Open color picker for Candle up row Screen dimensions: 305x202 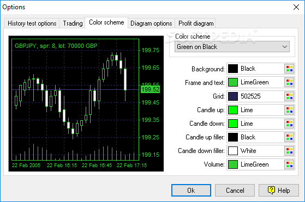[289, 110]
